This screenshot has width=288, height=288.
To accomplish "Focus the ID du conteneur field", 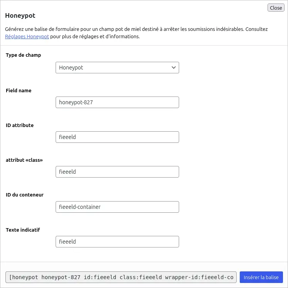I will tap(117, 207).
